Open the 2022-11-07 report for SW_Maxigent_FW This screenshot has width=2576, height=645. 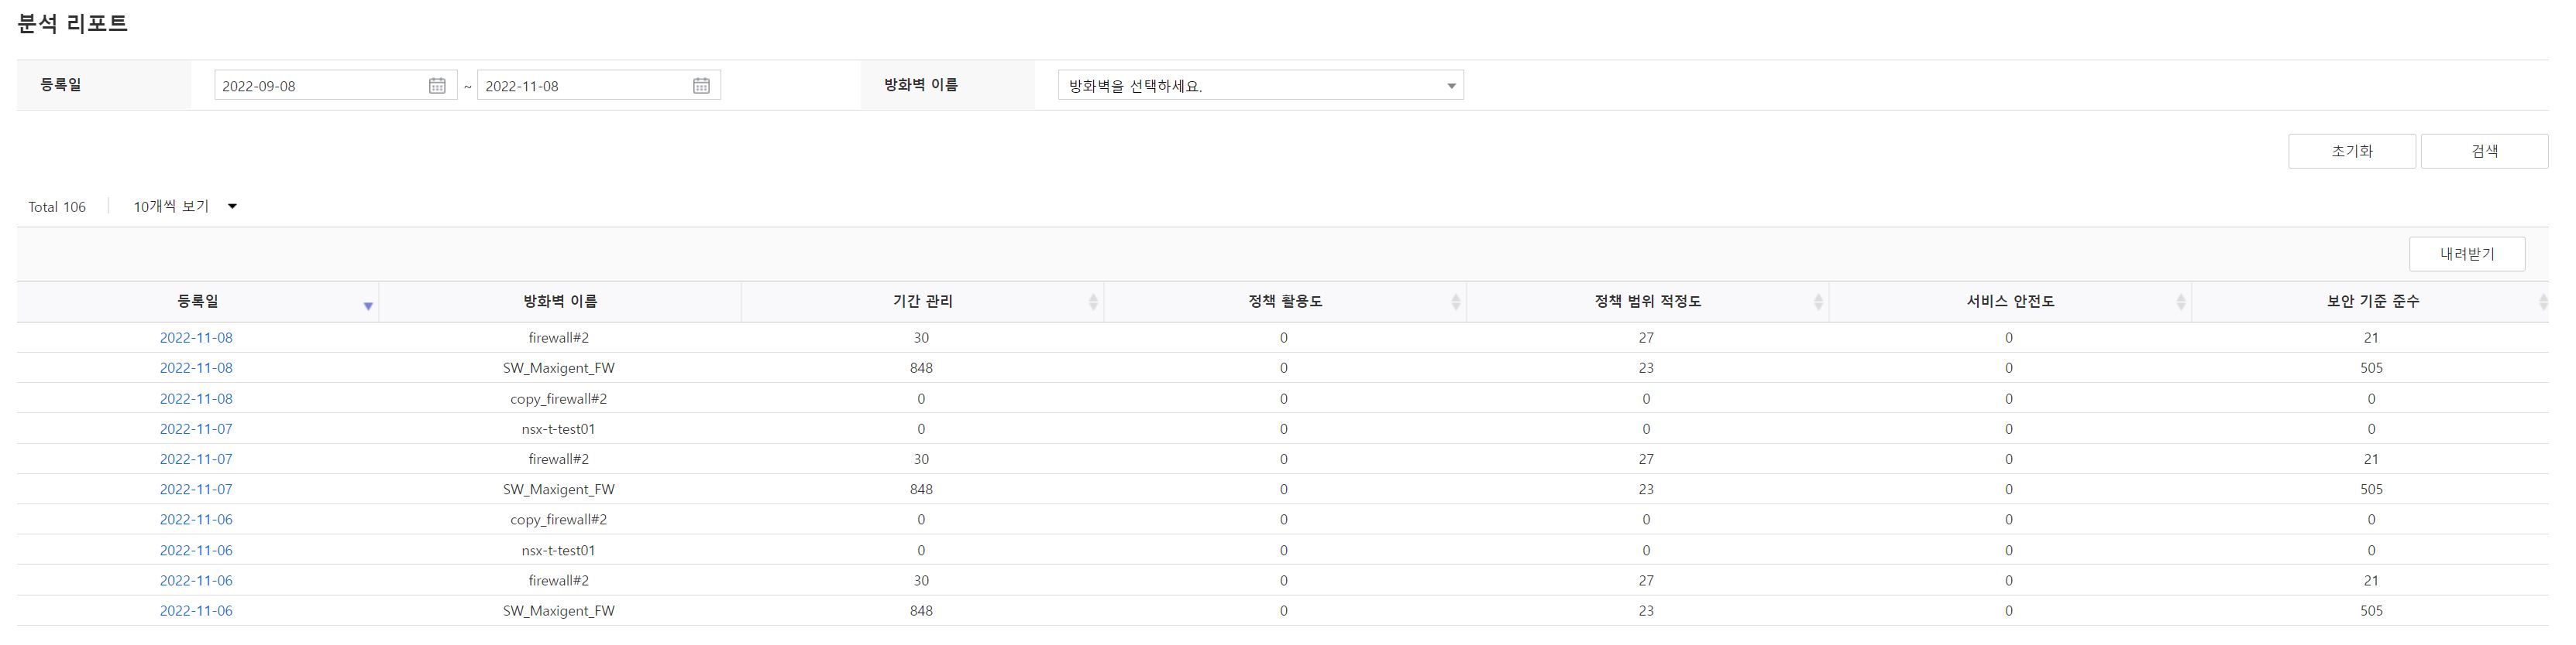196,490
